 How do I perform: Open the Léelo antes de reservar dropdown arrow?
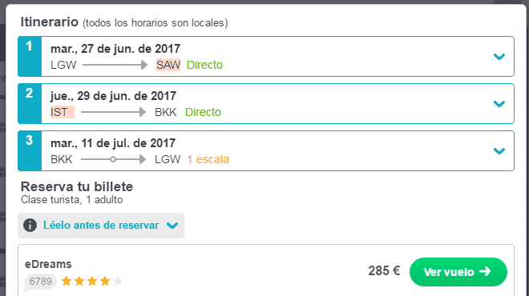coord(172,226)
